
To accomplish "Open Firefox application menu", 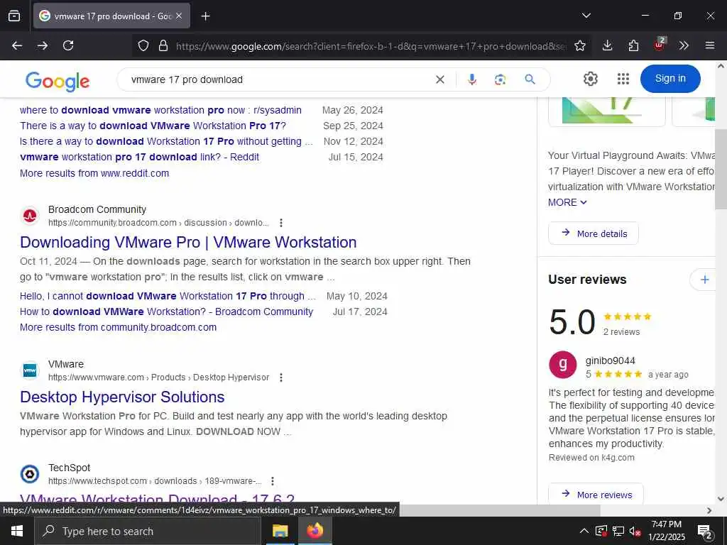I will [710, 45].
